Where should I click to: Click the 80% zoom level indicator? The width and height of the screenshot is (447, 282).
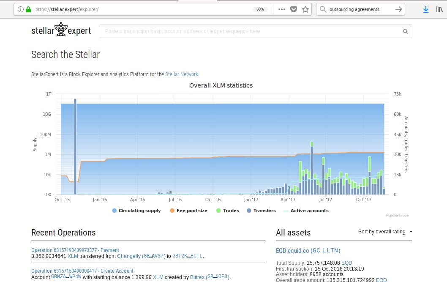[260, 9]
